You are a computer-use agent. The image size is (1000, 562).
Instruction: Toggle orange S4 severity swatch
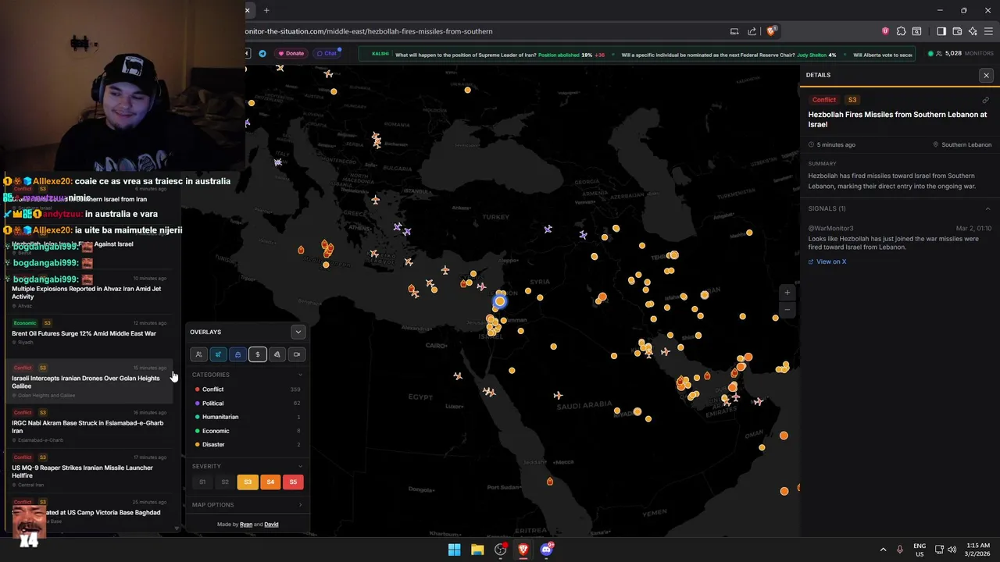[x=270, y=482]
